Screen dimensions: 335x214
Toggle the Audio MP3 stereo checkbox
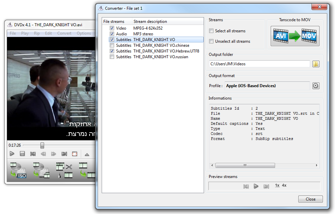tap(112, 34)
